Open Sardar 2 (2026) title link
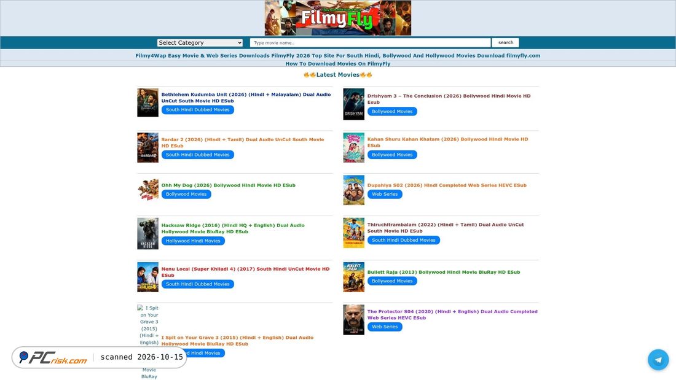Image resolution: width=676 pixels, height=380 pixels. [243, 142]
